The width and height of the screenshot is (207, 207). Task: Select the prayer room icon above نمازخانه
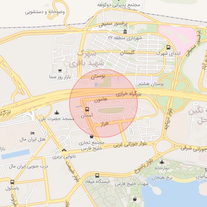point(162,162)
